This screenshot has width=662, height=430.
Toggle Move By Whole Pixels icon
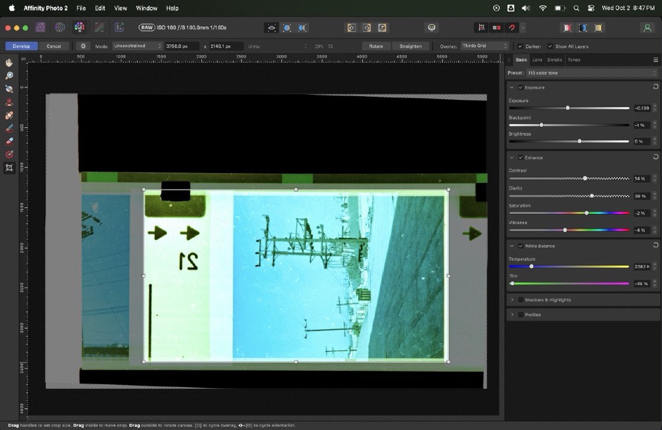pyautogui.click(x=496, y=28)
